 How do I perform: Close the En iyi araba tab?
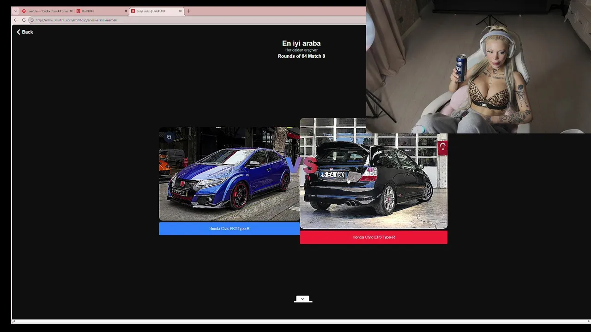[181, 11]
